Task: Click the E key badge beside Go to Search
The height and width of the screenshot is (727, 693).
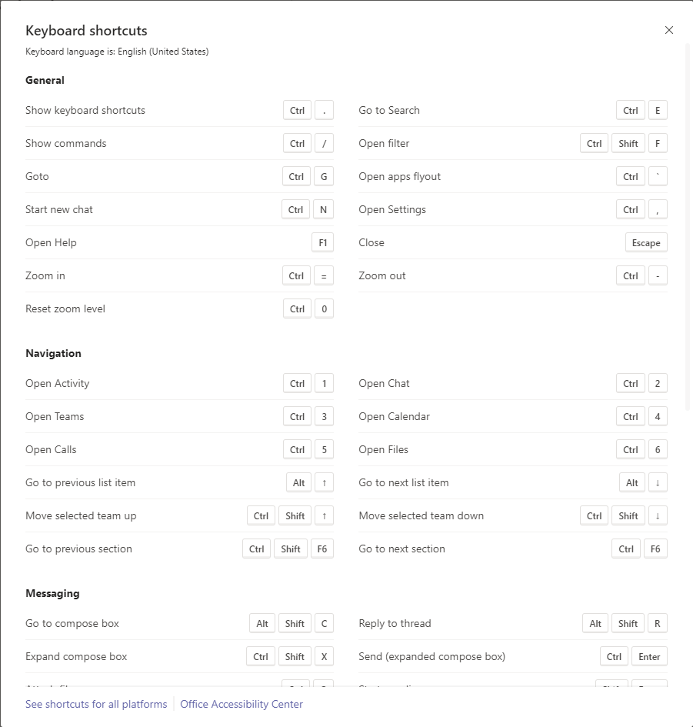Action: [x=658, y=110]
